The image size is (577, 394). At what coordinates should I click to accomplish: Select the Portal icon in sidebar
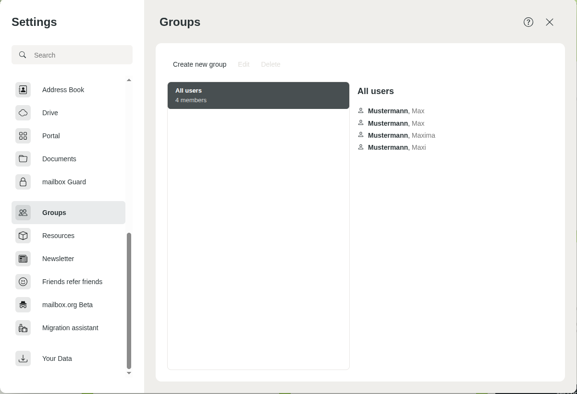point(23,136)
